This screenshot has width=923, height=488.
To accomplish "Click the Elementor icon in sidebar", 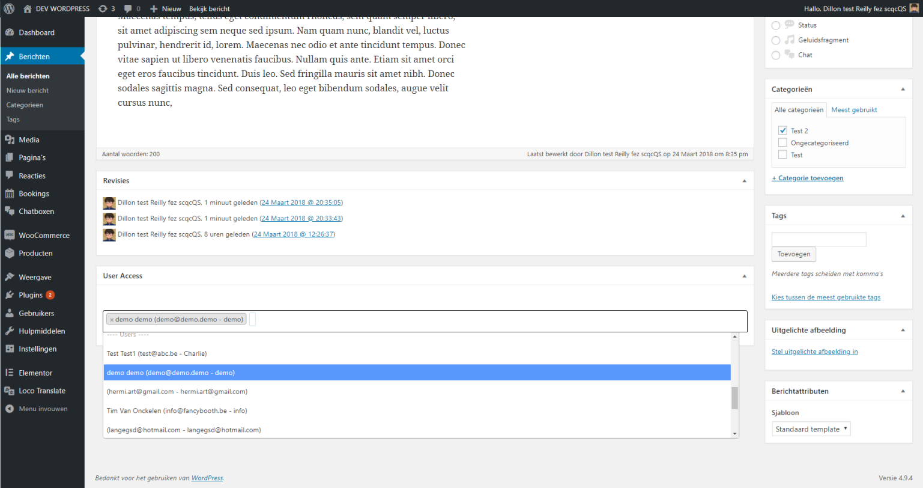I will [10, 373].
